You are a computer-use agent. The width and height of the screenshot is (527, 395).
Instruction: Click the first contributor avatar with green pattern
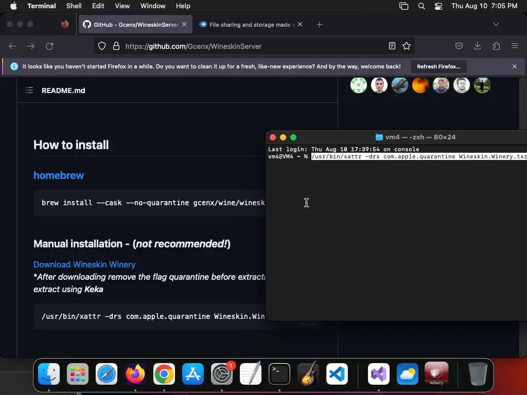(x=359, y=85)
